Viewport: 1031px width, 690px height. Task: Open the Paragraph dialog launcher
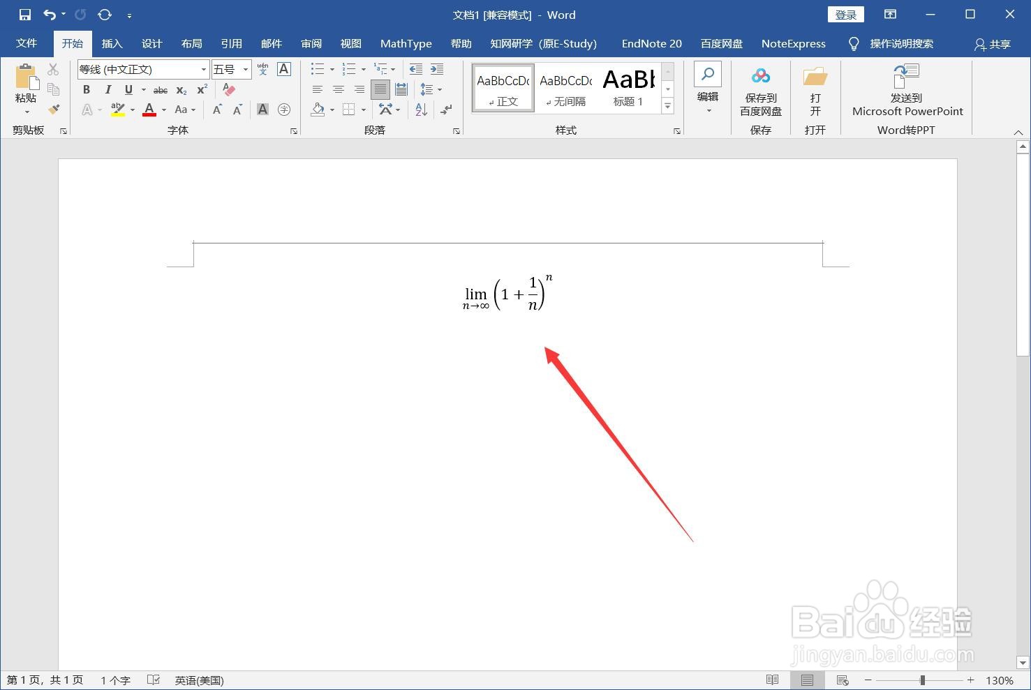tap(456, 130)
